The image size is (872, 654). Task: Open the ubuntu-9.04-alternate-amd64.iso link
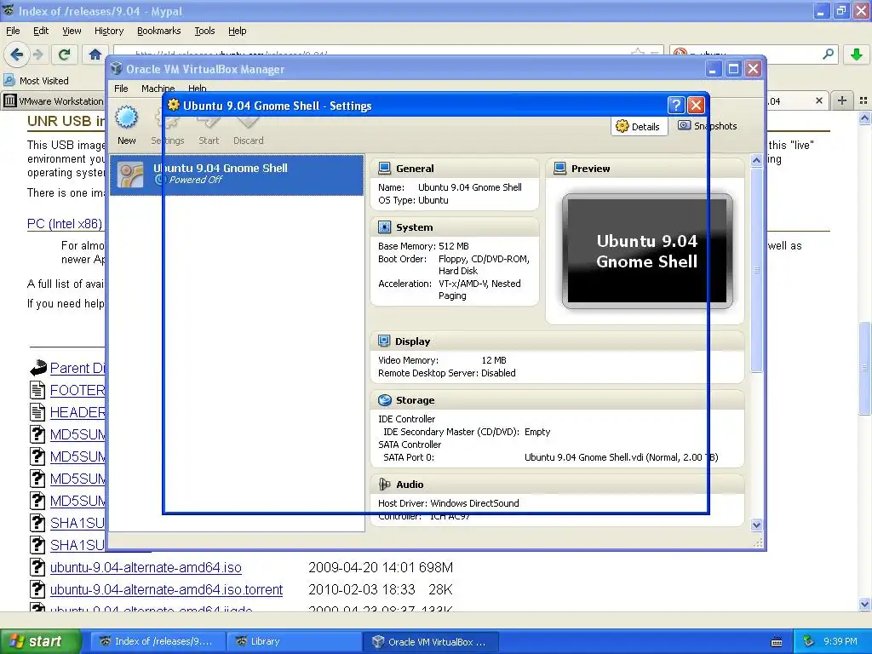pos(146,567)
